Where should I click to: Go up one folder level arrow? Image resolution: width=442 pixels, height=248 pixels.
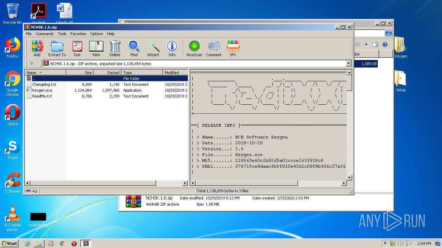(x=32, y=63)
